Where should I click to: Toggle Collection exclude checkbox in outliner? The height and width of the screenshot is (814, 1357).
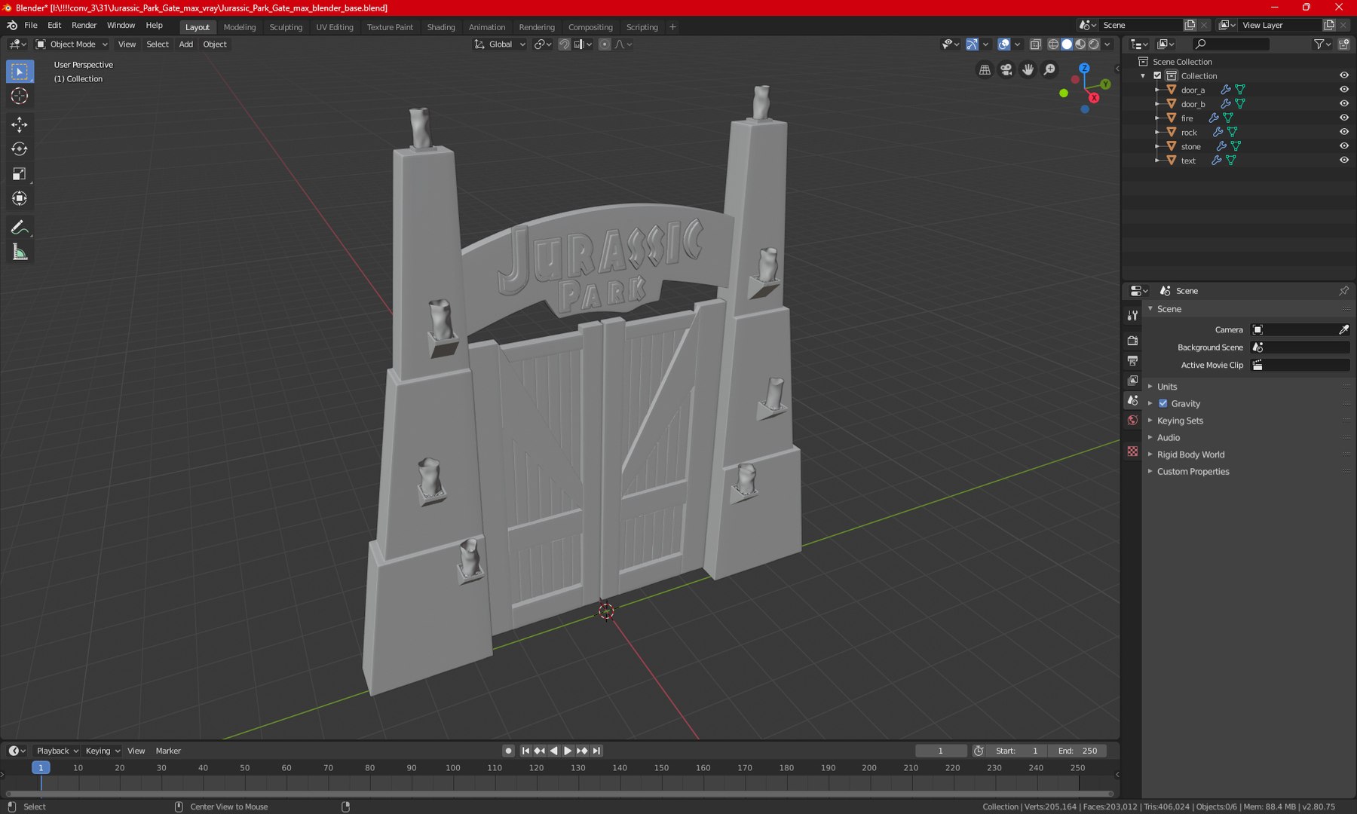pyautogui.click(x=1157, y=75)
